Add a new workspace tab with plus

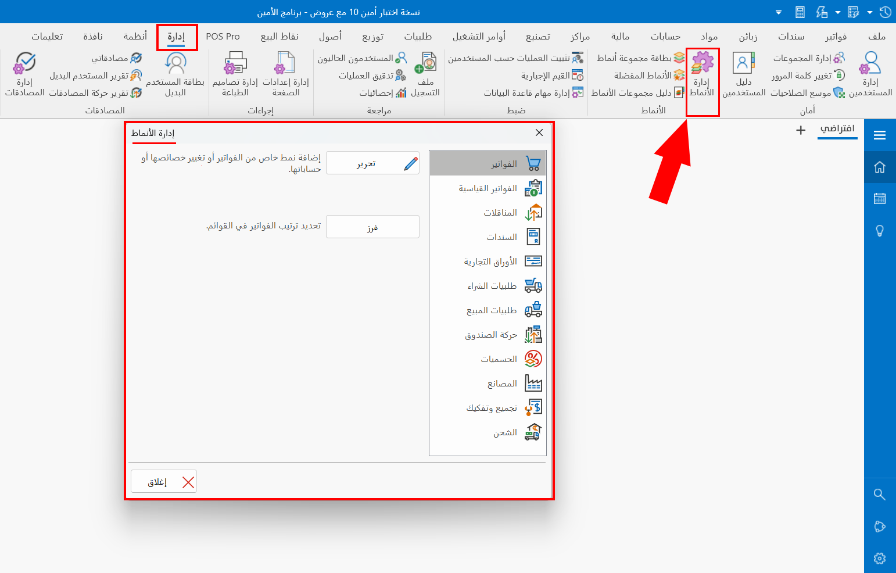click(x=801, y=130)
